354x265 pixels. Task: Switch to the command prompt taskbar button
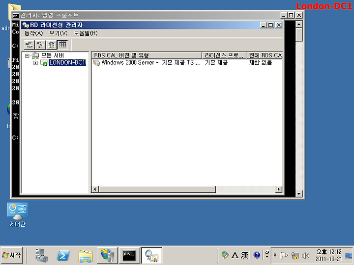pos(129,256)
